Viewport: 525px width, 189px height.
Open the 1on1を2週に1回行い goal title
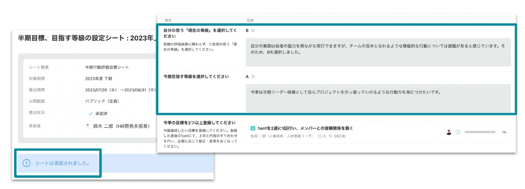point(305,128)
